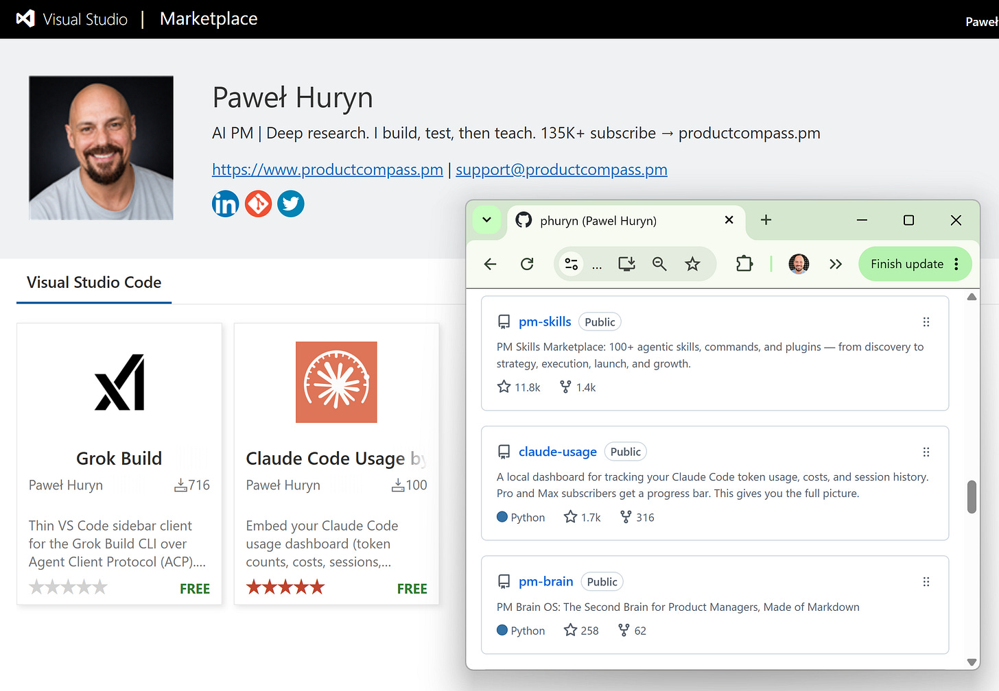
Task: Click the FREE label on Grok Build
Action: pyautogui.click(x=195, y=589)
